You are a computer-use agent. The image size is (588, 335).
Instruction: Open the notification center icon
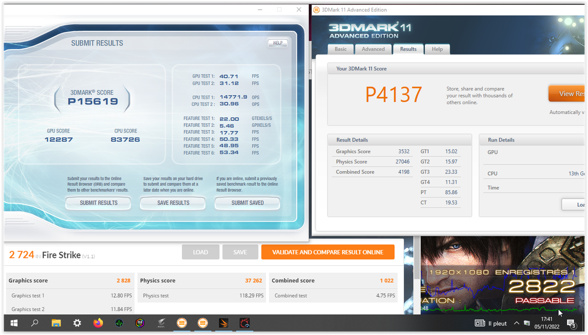pos(571,323)
